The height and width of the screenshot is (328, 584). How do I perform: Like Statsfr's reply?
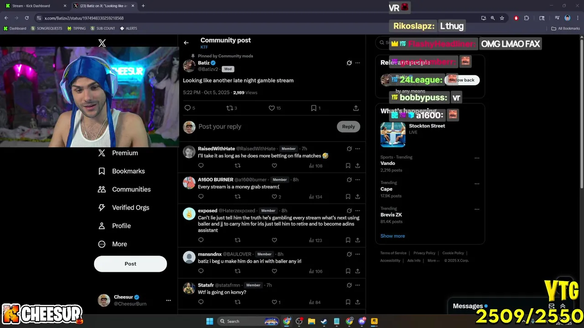pyautogui.click(x=274, y=302)
